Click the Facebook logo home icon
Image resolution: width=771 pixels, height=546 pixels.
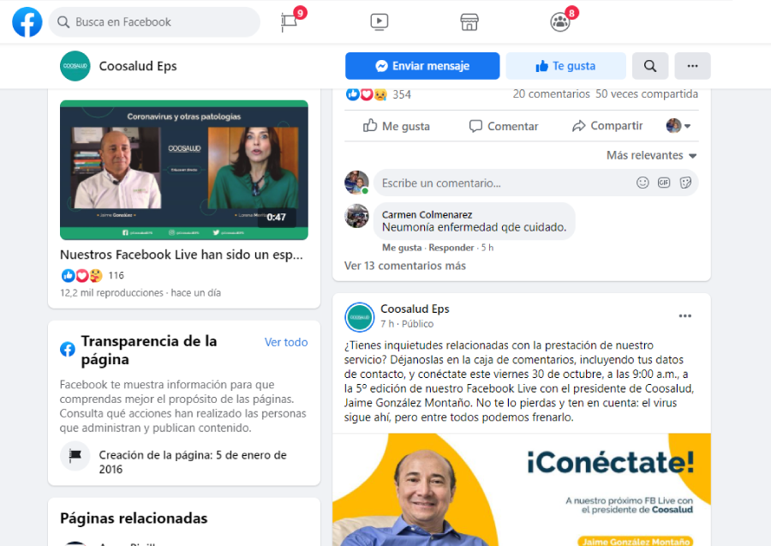(x=27, y=22)
